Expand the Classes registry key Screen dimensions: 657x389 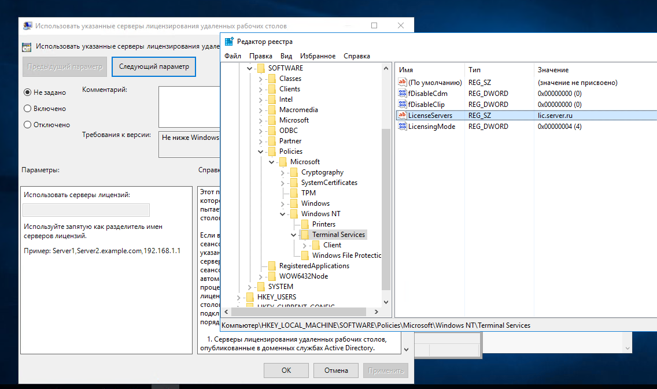click(x=260, y=79)
